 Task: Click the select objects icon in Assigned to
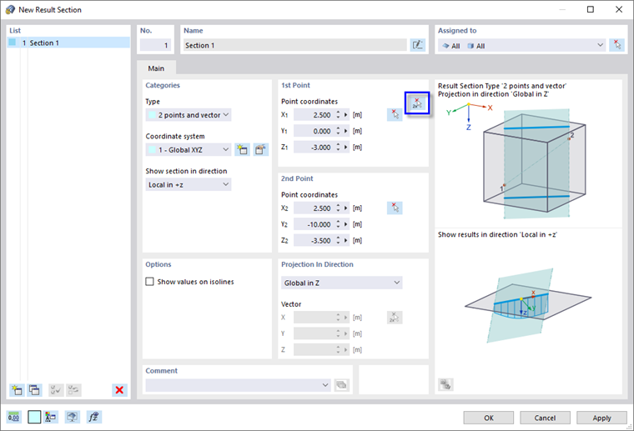point(616,45)
